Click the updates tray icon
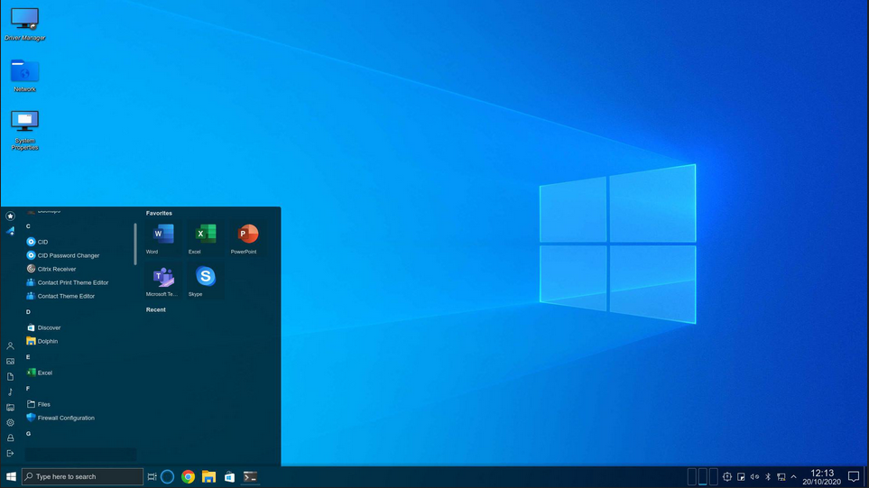The width and height of the screenshot is (869, 488). pos(727,476)
